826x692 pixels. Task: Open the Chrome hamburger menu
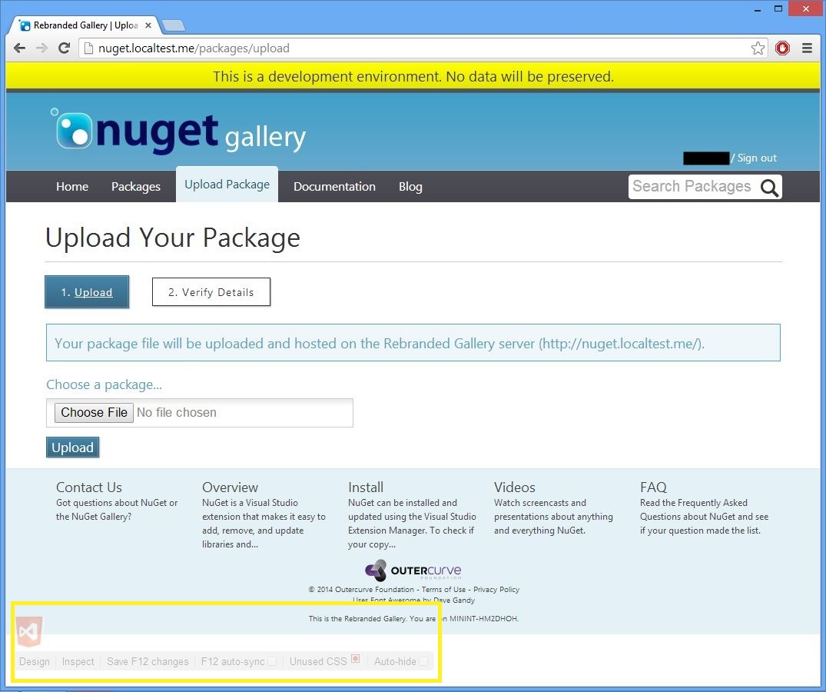point(807,48)
